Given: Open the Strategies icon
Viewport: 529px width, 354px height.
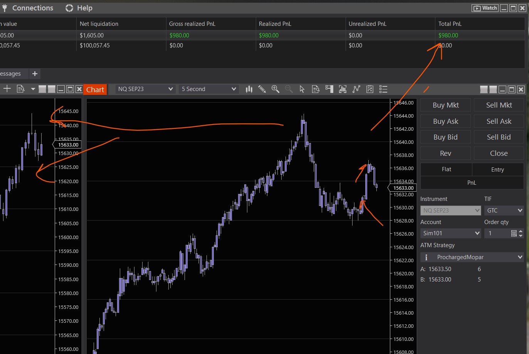Looking at the screenshot, I should click(370, 89).
